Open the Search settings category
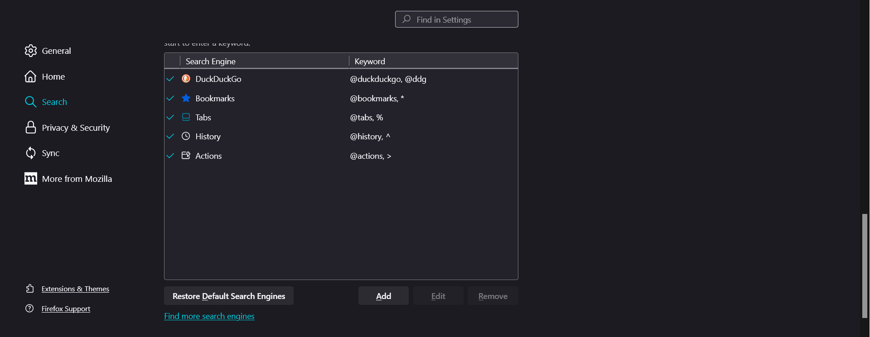870x337 pixels. pos(54,102)
